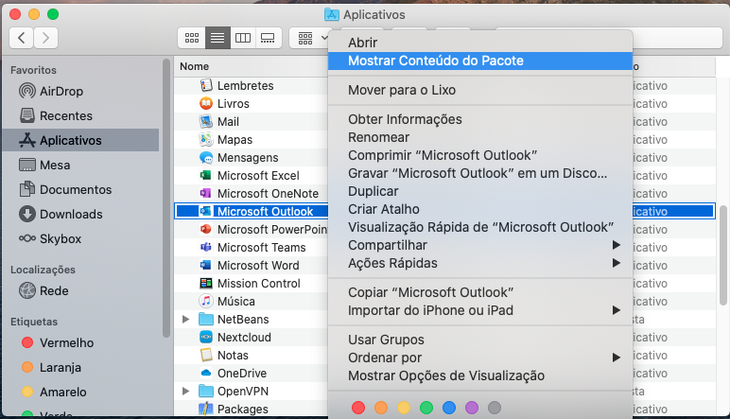
Task: Select the OneDrive app icon
Action: tap(206, 373)
